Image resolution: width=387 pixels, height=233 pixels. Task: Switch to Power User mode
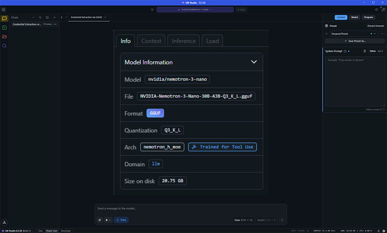52,231
